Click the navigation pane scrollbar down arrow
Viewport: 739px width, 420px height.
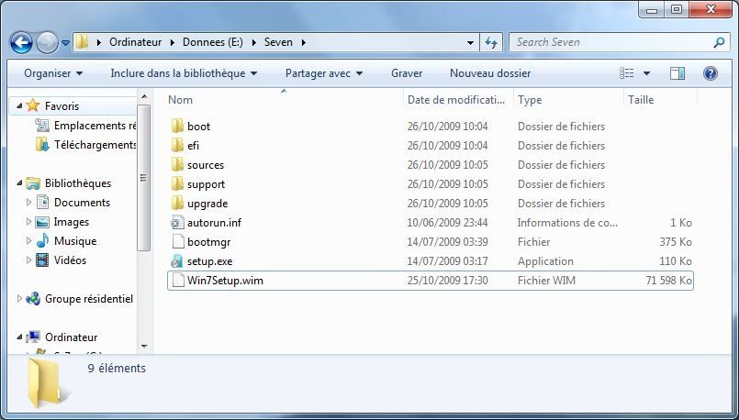click(144, 347)
